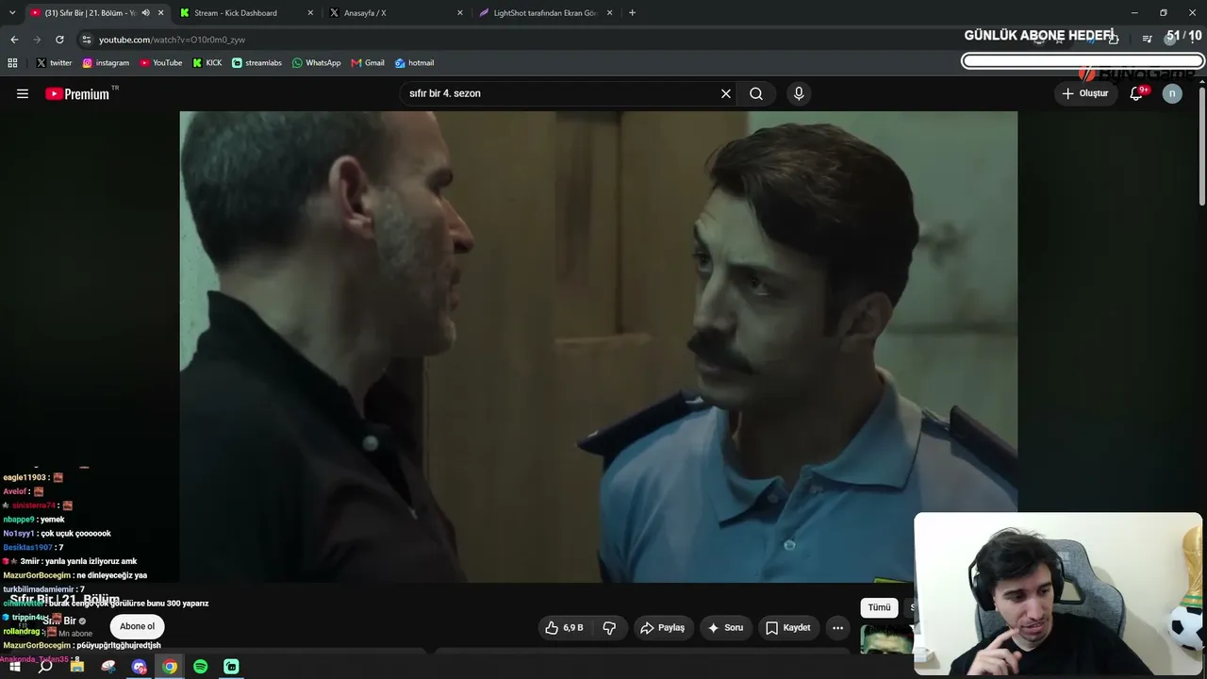This screenshot has width=1207, height=679.
Task: Go back to the previous page
Action: tap(14, 40)
